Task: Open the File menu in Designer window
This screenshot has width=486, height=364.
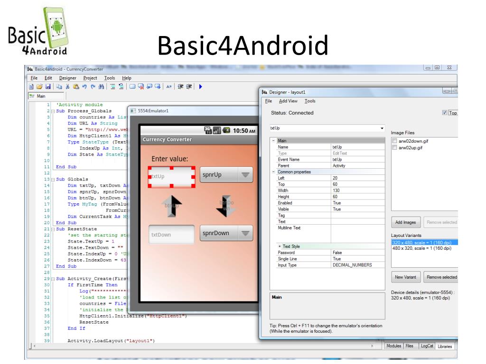Action: coord(269,101)
